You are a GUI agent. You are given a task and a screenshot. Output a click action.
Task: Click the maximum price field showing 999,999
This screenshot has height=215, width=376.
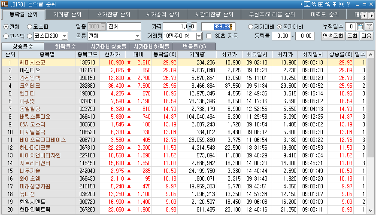tap(218, 26)
